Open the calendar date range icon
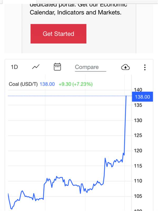 (57, 67)
